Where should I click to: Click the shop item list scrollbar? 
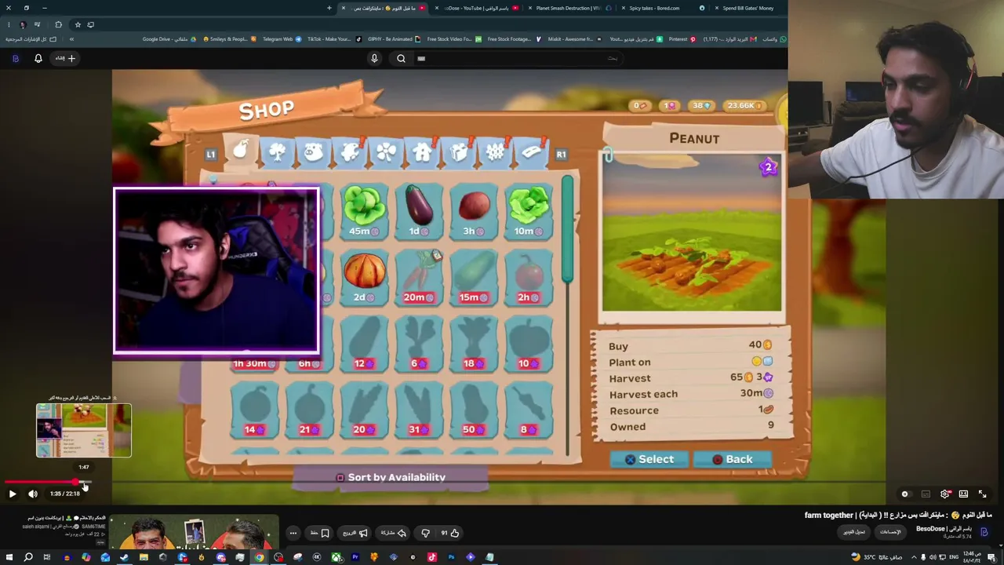[x=567, y=229]
